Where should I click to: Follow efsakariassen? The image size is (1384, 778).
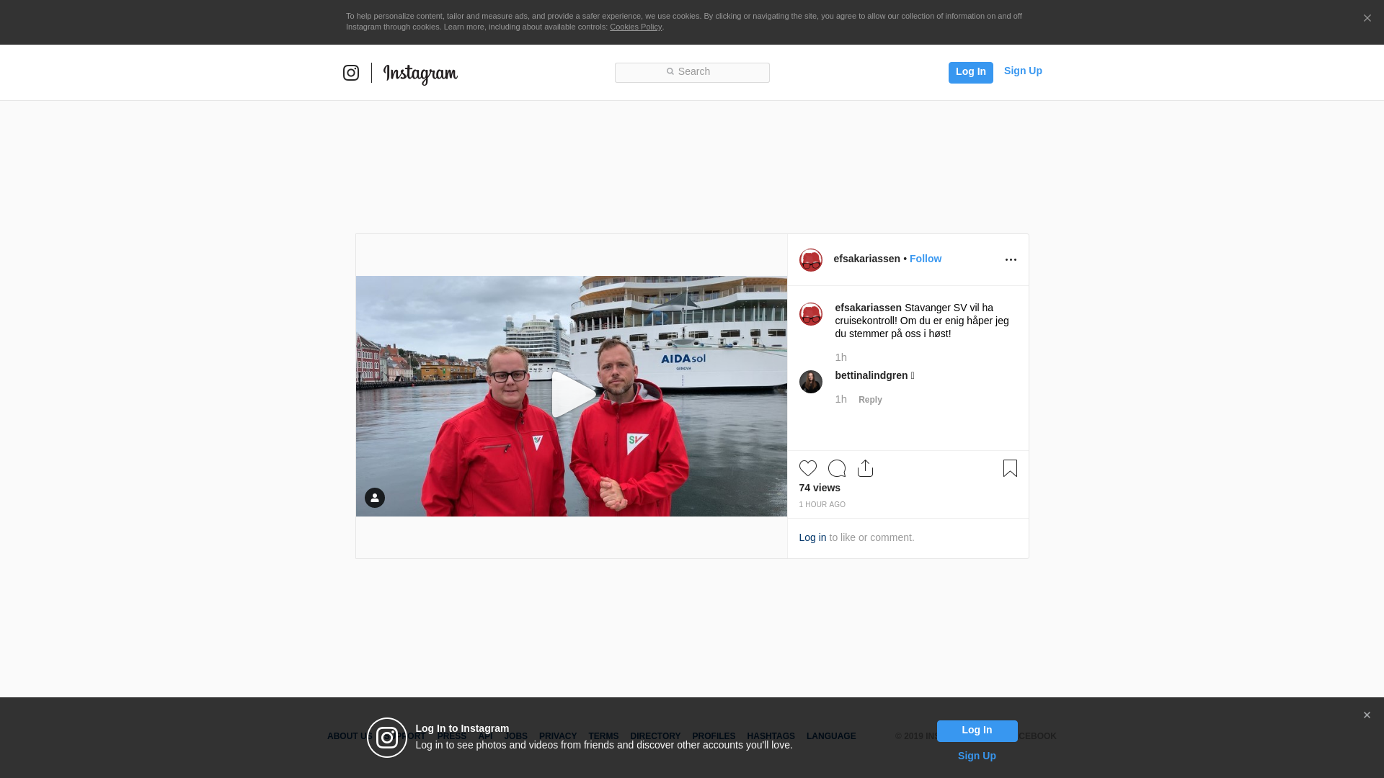pos(926,259)
